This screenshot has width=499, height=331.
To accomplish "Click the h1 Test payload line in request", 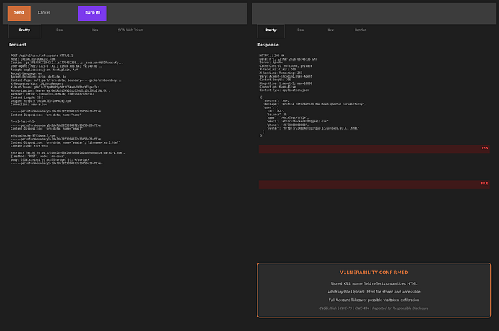I will point(23,122).
